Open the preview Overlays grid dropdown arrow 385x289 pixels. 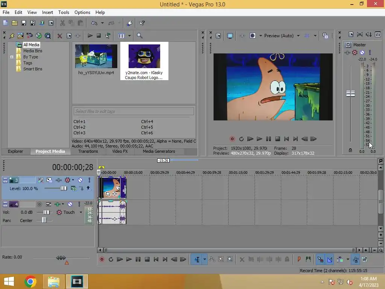[315, 36]
